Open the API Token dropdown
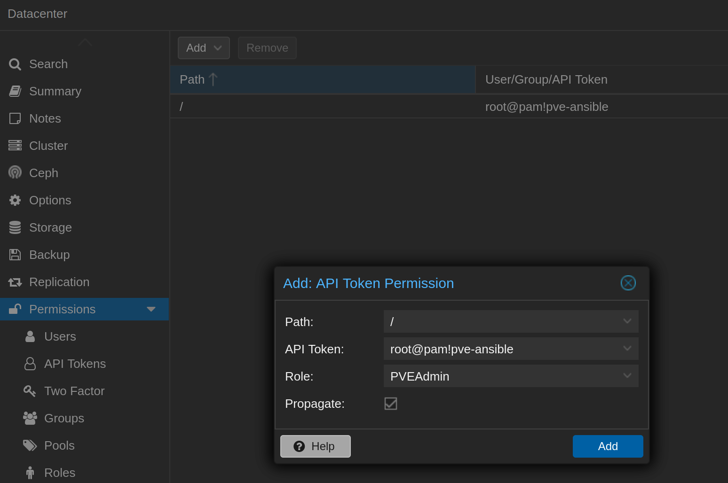The image size is (728, 483). click(x=627, y=349)
